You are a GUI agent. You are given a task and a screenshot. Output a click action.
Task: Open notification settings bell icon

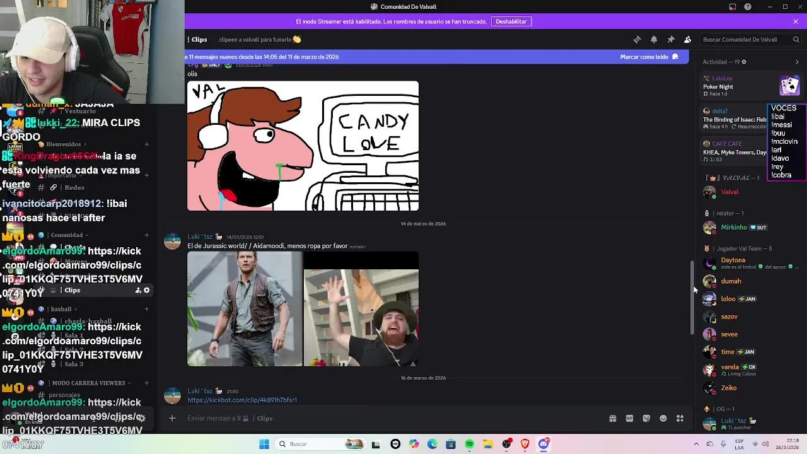point(654,39)
